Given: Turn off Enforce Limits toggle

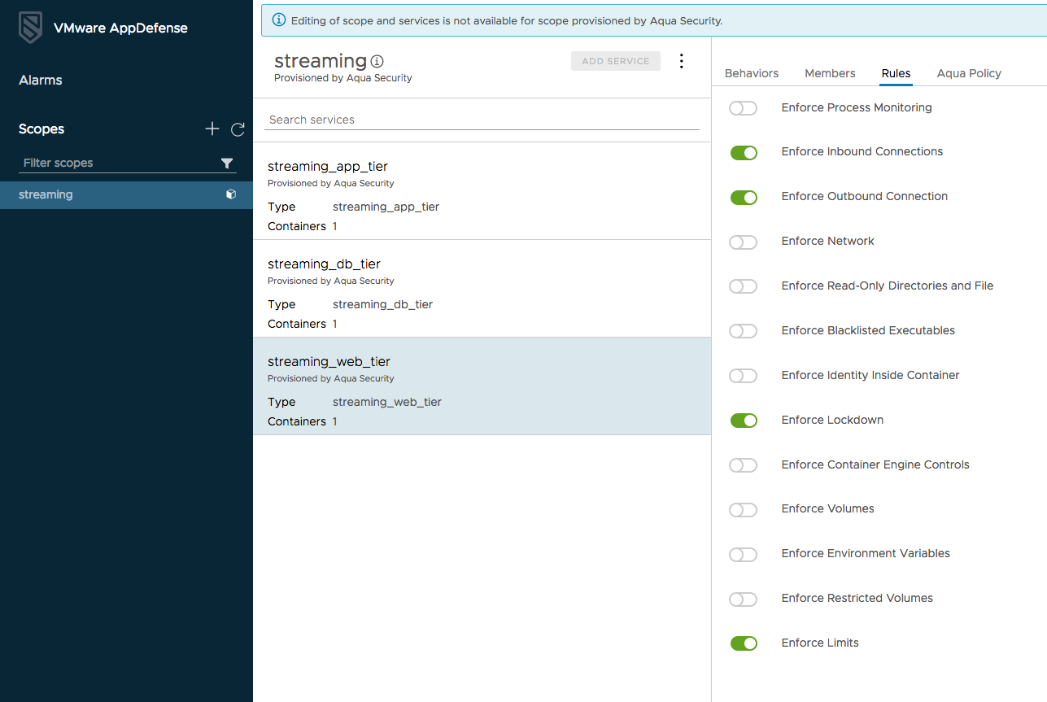Looking at the screenshot, I should point(744,643).
